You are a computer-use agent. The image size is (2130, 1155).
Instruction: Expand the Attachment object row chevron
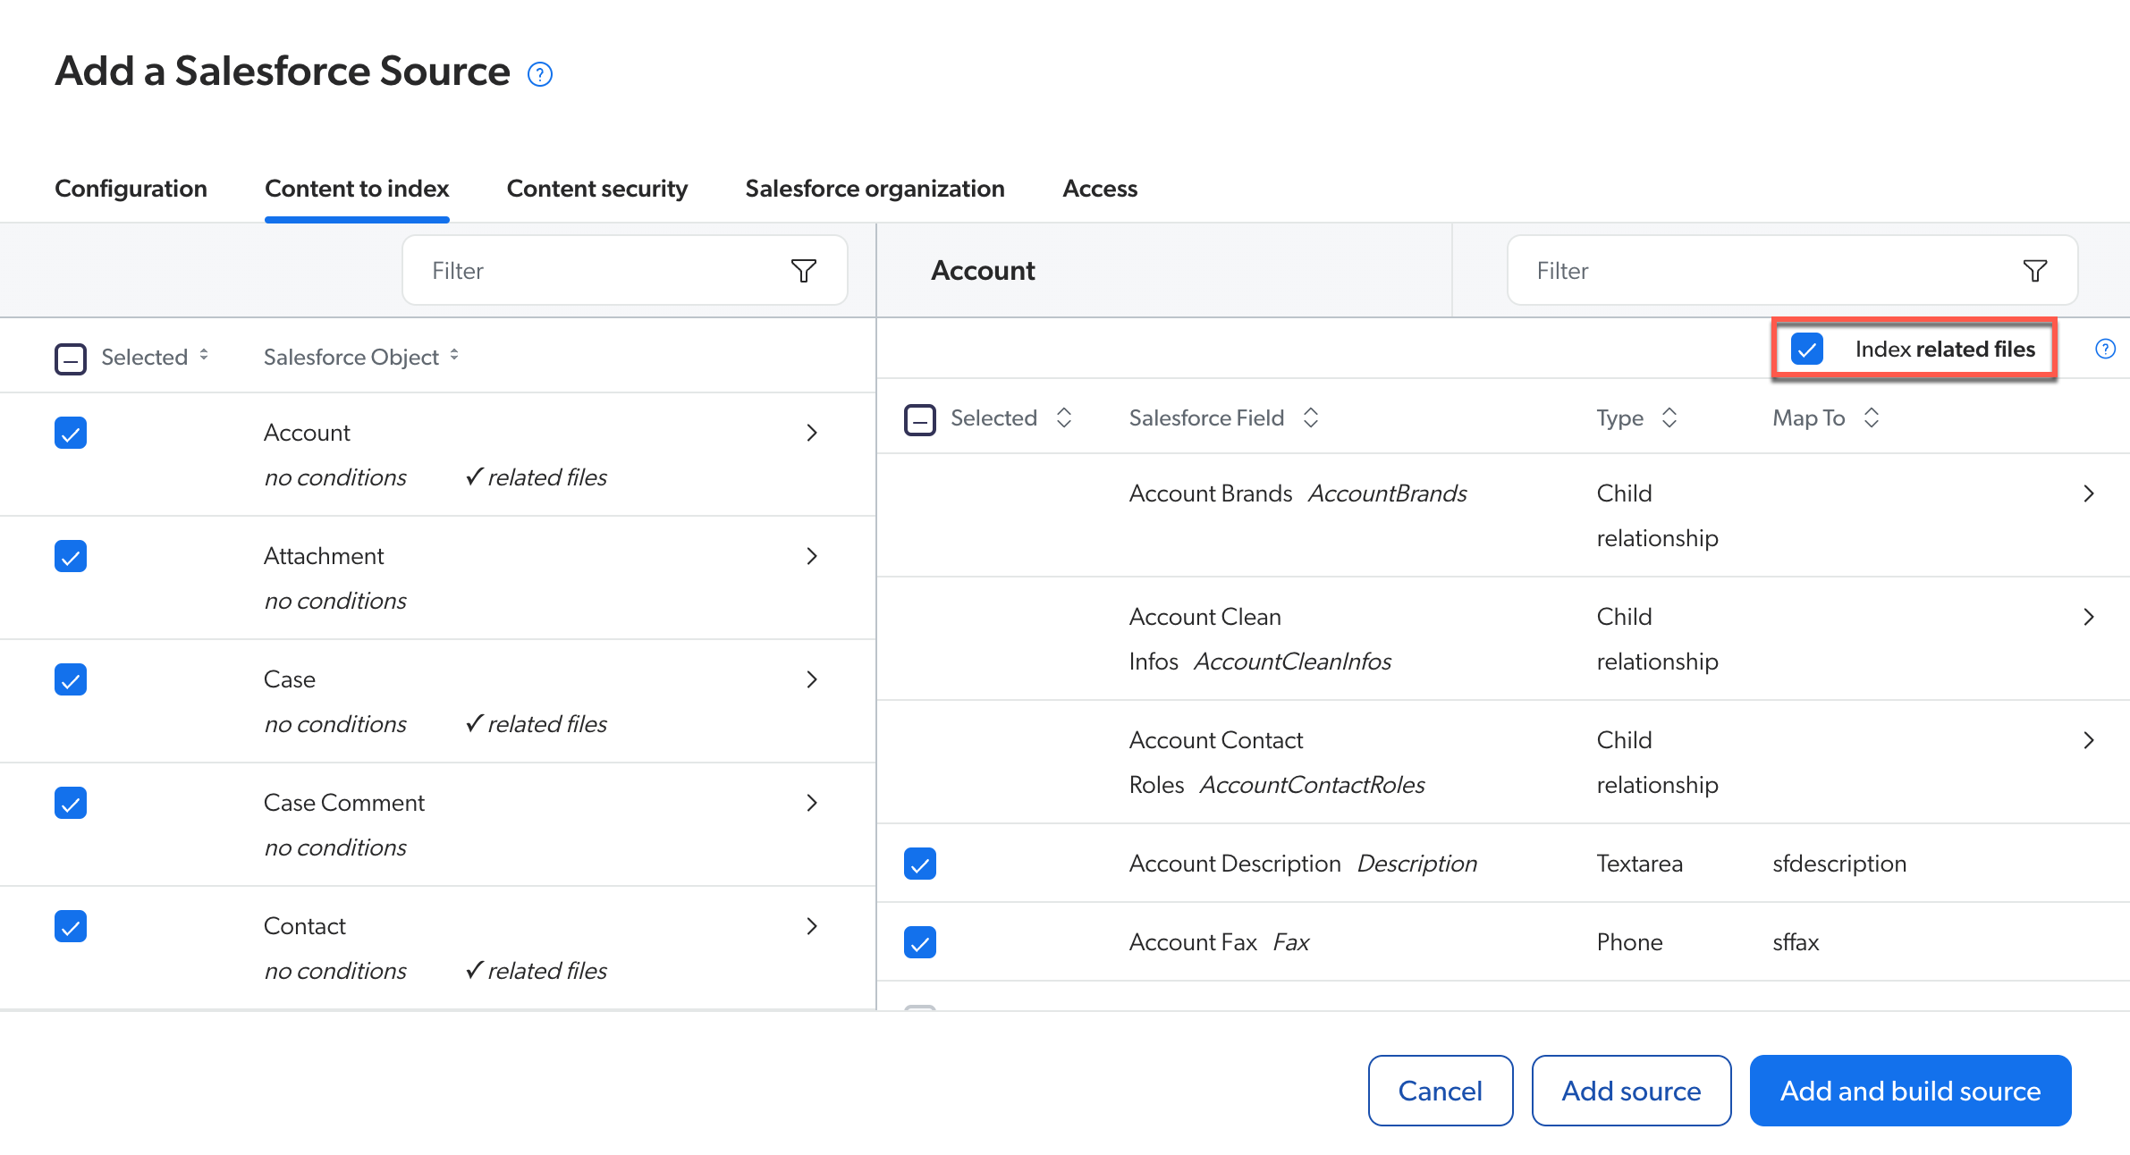[812, 556]
